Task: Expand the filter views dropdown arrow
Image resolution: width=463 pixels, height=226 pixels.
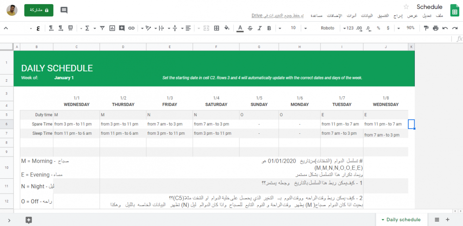Action: [x=95, y=28]
